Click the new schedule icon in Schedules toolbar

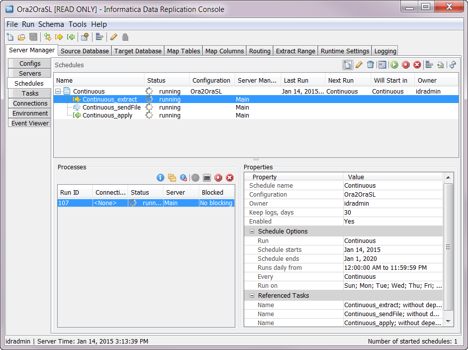tap(348, 65)
